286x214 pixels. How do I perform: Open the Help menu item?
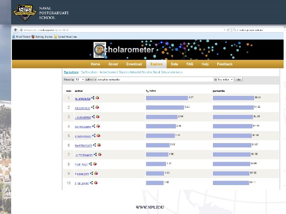tap(205, 64)
